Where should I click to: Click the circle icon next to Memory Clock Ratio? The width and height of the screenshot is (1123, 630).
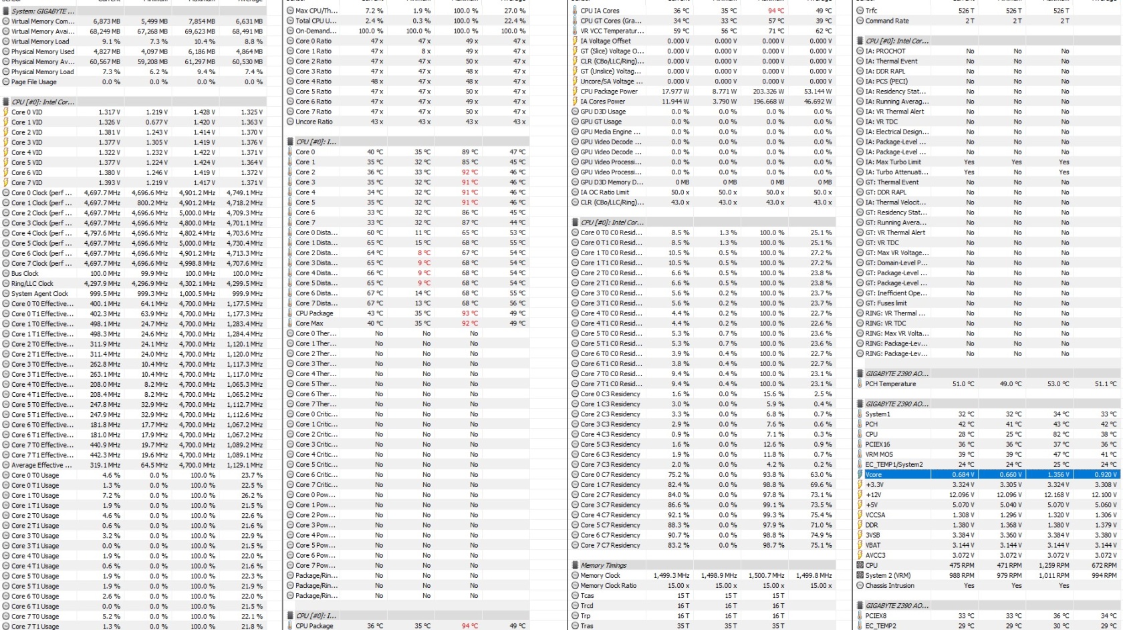click(575, 586)
